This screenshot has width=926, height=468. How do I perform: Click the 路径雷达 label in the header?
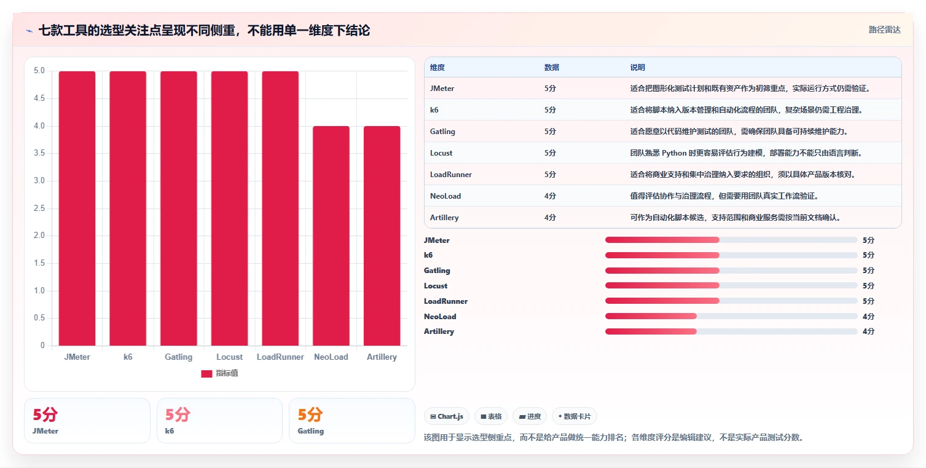point(885,30)
